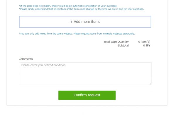The image size is (176, 115).
Task: Click the price/stock change notice line
Action: click(81, 9)
